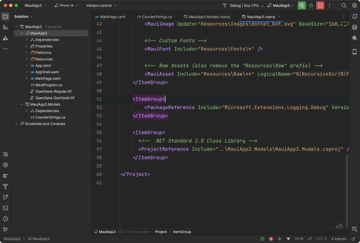Viewport: 360px width, 243px height.
Task: Open the Debug | Any CPU configuration dropdown
Action: [x=245, y=5]
